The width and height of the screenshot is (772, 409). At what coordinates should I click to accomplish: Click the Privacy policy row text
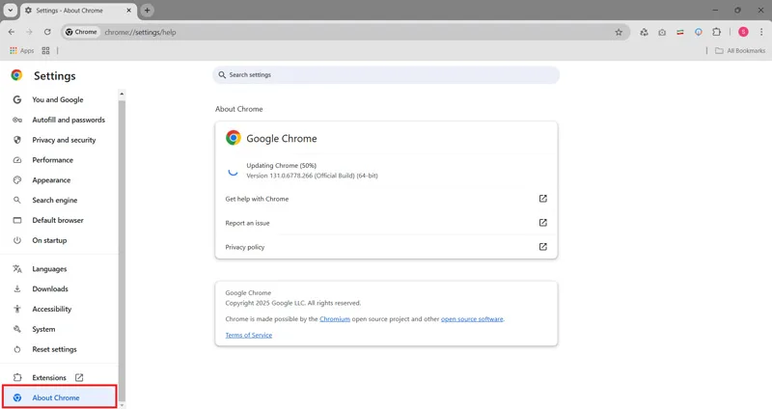click(x=245, y=247)
